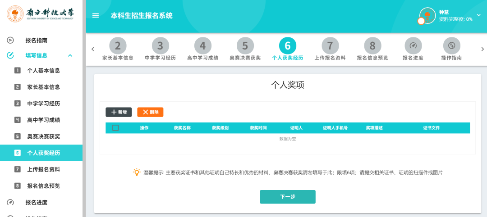Click the 报名进度 gauge icon in stepper

pyautogui.click(x=413, y=46)
